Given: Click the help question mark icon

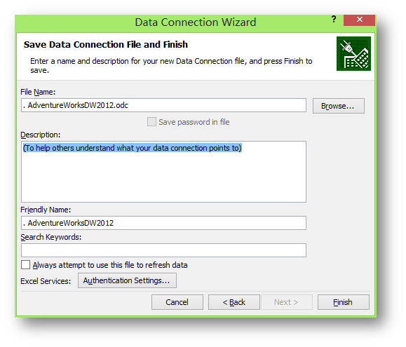Looking at the screenshot, I should [x=334, y=20].
